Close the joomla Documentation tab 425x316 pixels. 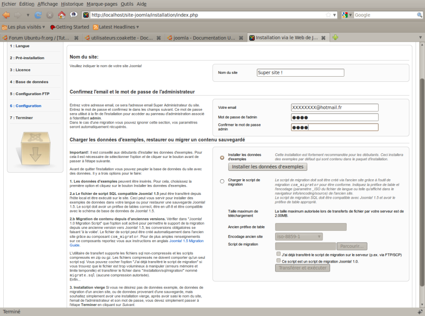(241, 38)
